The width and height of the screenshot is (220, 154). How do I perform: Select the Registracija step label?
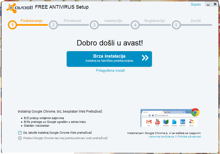tap(154, 21)
